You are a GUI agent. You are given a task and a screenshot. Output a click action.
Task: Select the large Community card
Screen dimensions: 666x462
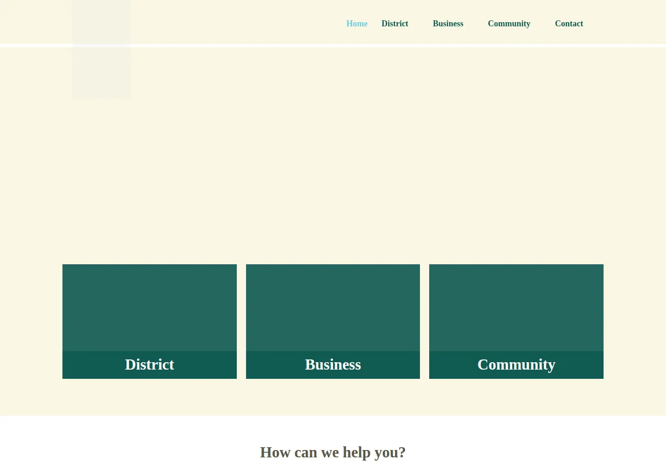tap(516, 322)
